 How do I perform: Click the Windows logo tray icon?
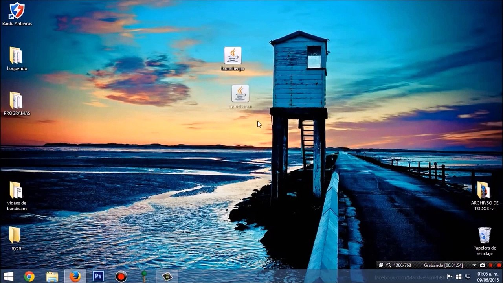[459, 277]
